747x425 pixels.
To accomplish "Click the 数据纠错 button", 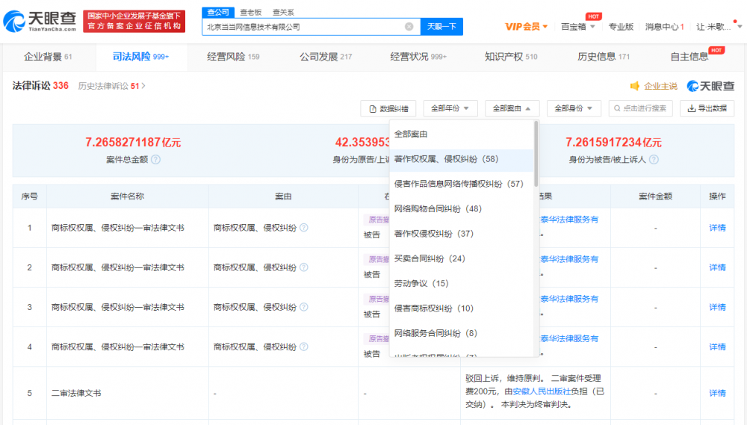I will coord(388,108).
